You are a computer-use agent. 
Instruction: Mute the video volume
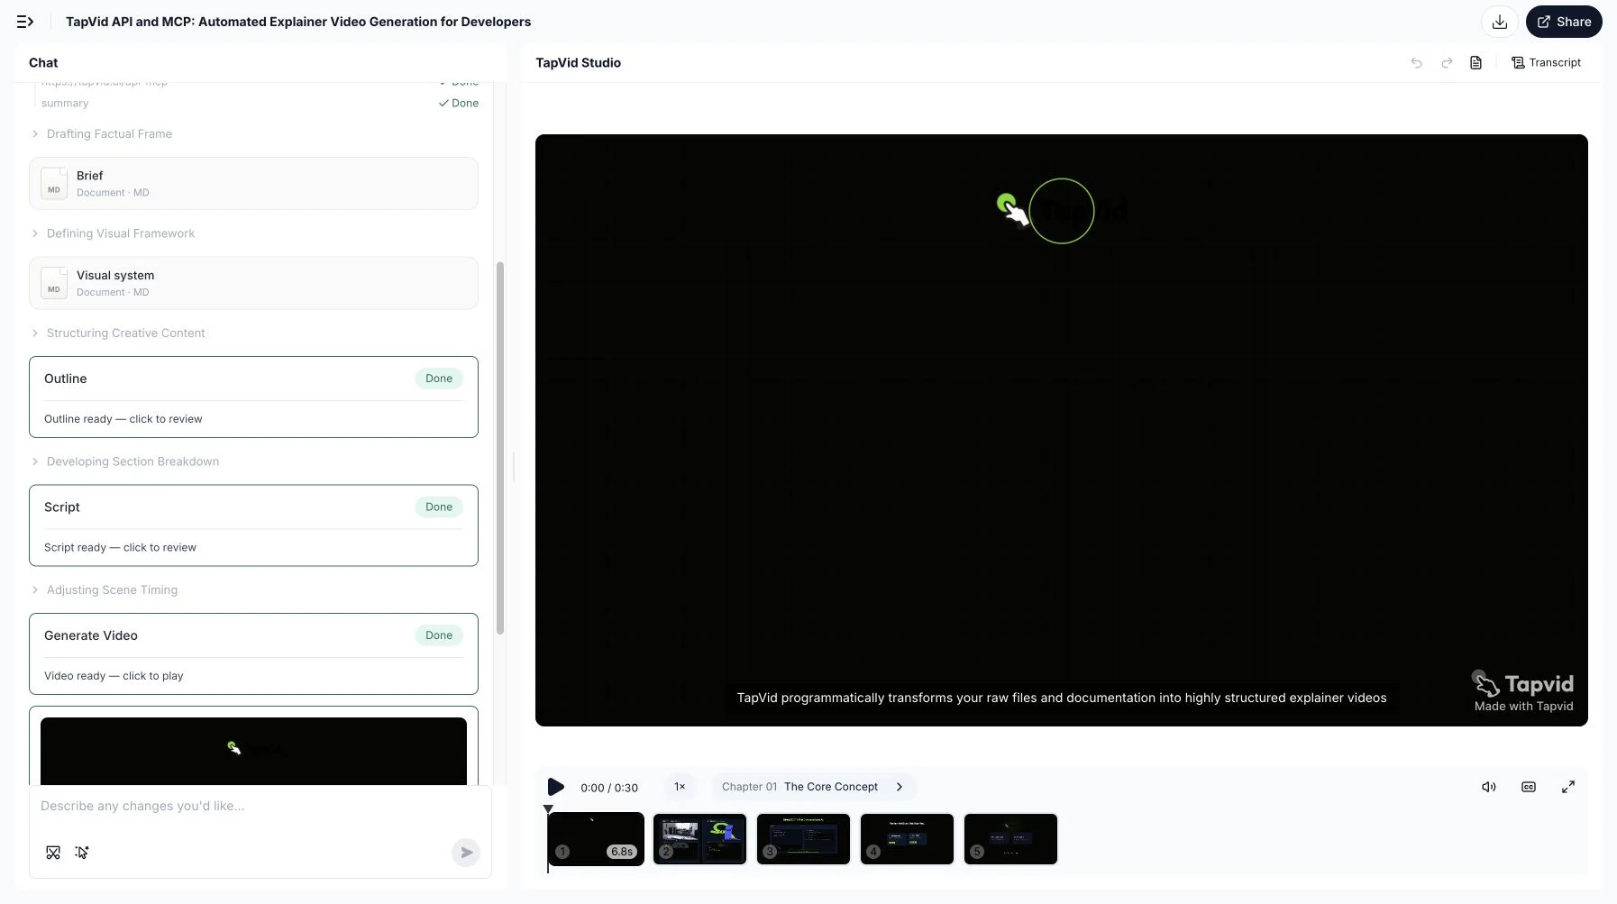click(x=1489, y=787)
